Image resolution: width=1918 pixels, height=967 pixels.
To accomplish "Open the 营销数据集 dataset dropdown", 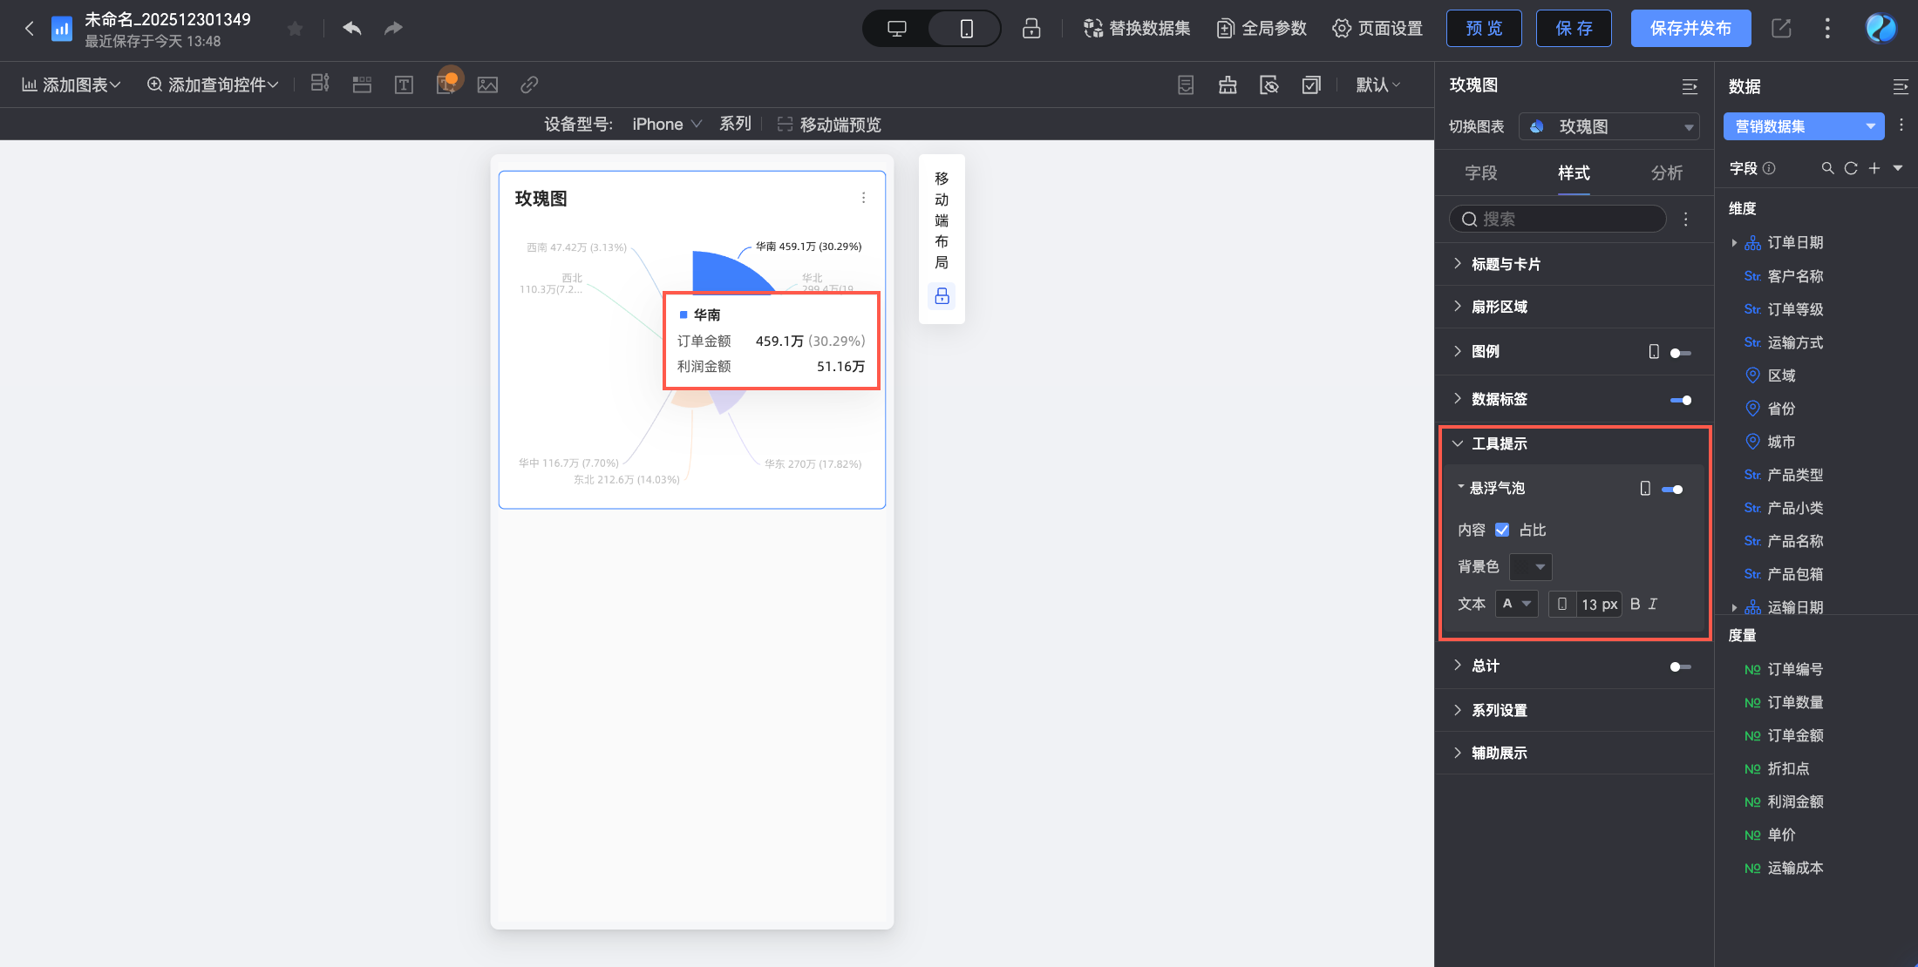I will tap(1803, 126).
